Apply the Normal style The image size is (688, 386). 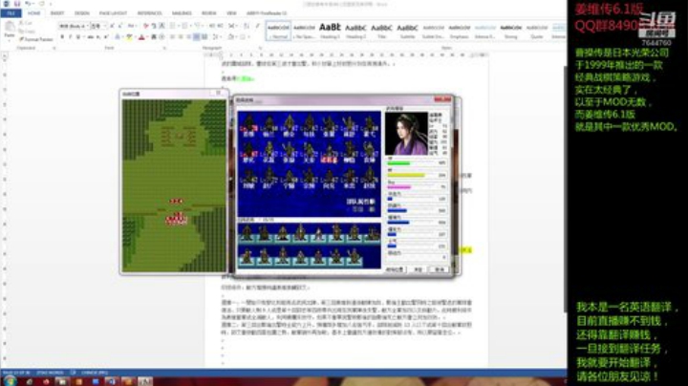278,31
